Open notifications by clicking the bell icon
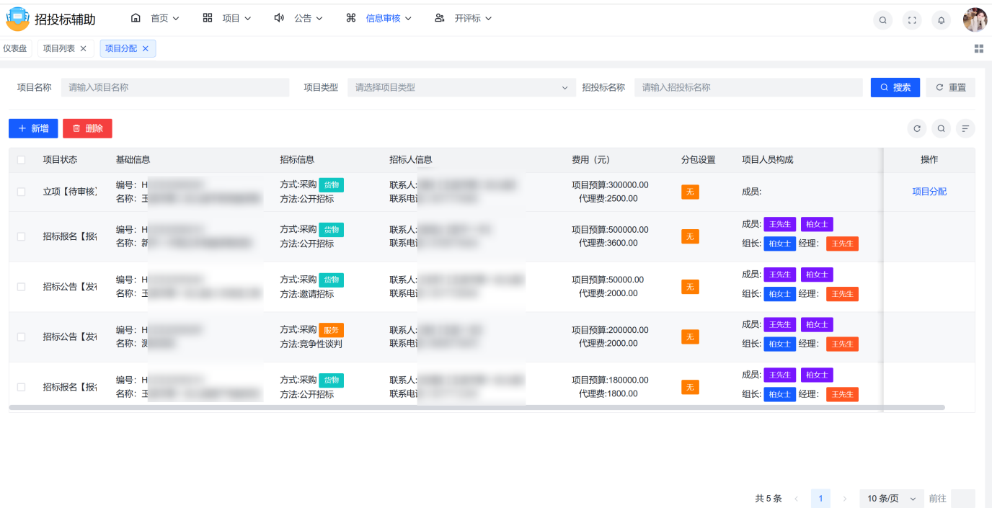 (941, 19)
